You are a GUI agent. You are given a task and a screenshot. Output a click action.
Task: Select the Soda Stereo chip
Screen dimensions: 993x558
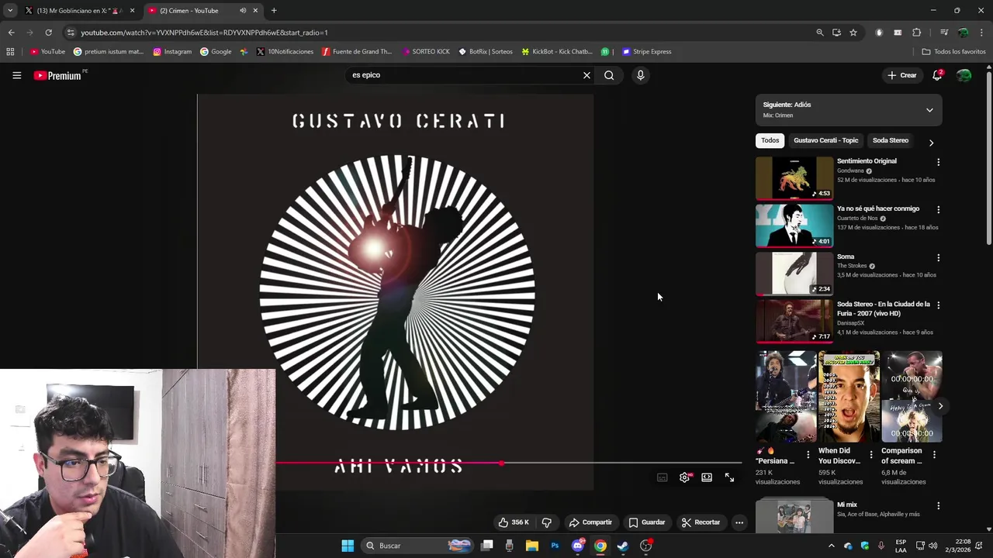click(x=891, y=140)
